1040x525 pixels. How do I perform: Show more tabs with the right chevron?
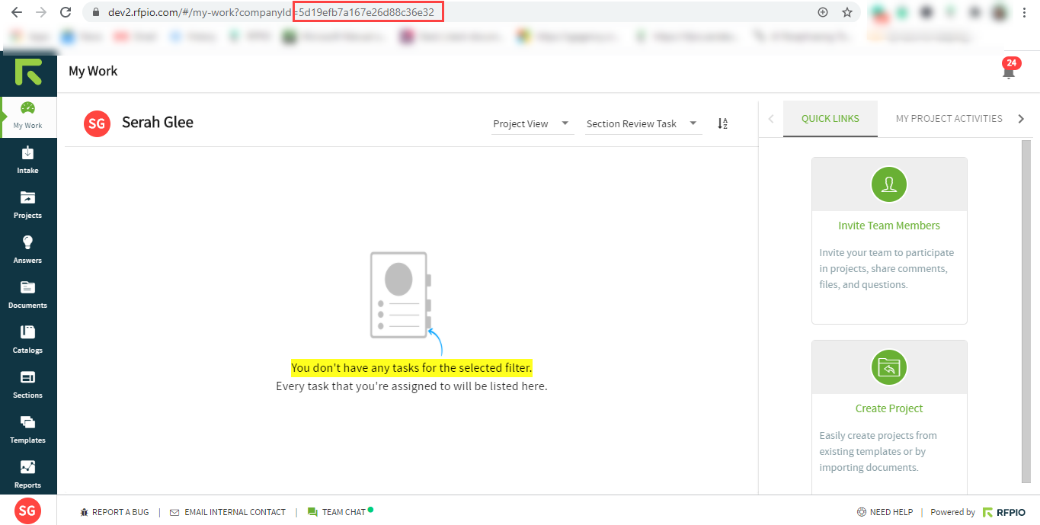coord(1022,119)
